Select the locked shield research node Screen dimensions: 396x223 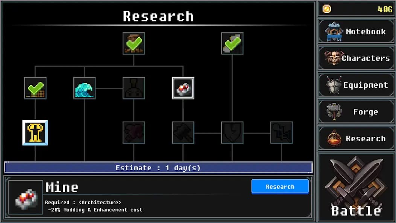click(x=232, y=133)
